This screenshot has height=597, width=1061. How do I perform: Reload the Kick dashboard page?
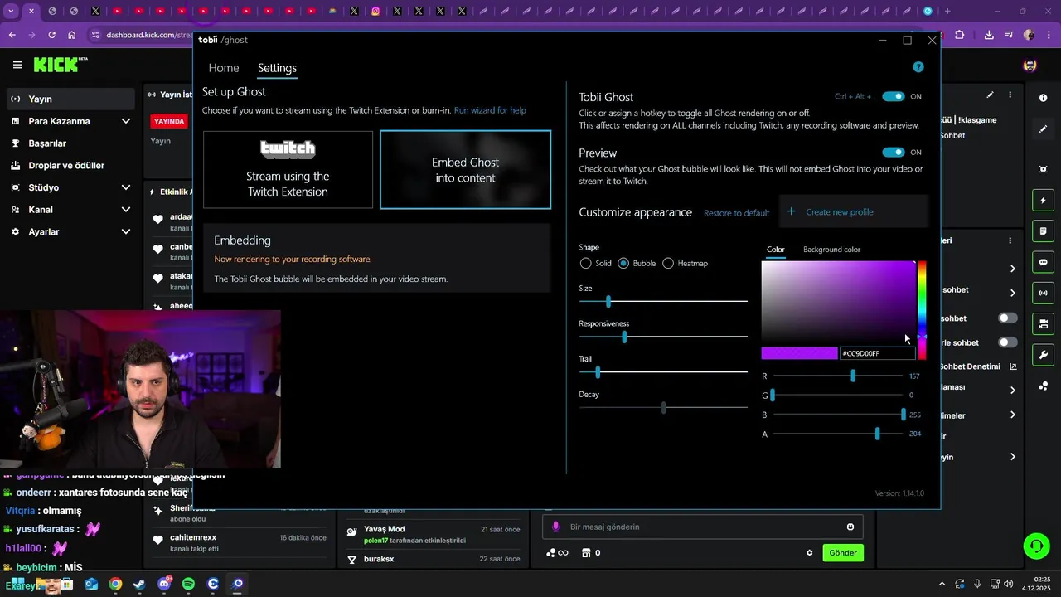pos(51,35)
